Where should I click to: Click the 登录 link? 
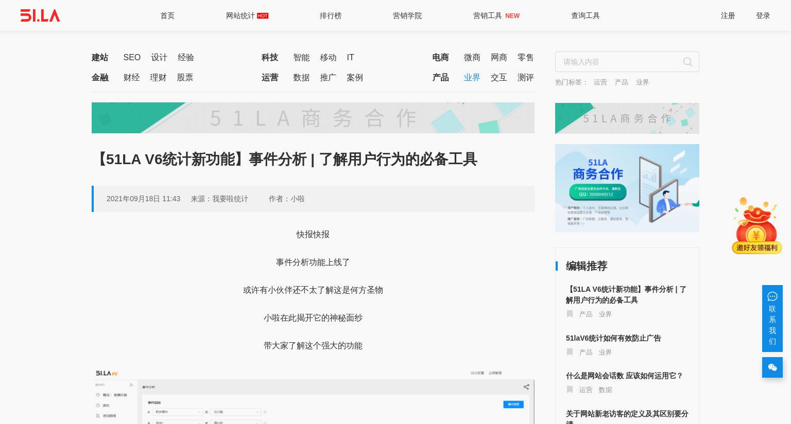coord(763,15)
